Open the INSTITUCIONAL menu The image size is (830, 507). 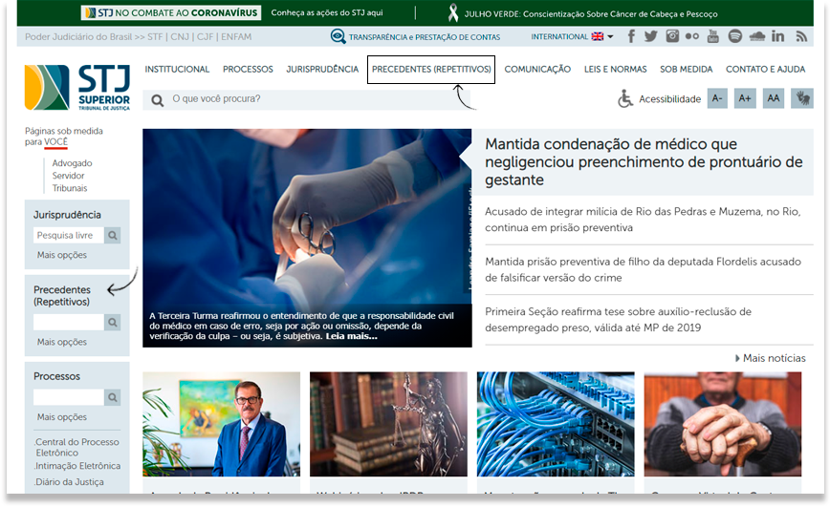(x=177, y=70)
